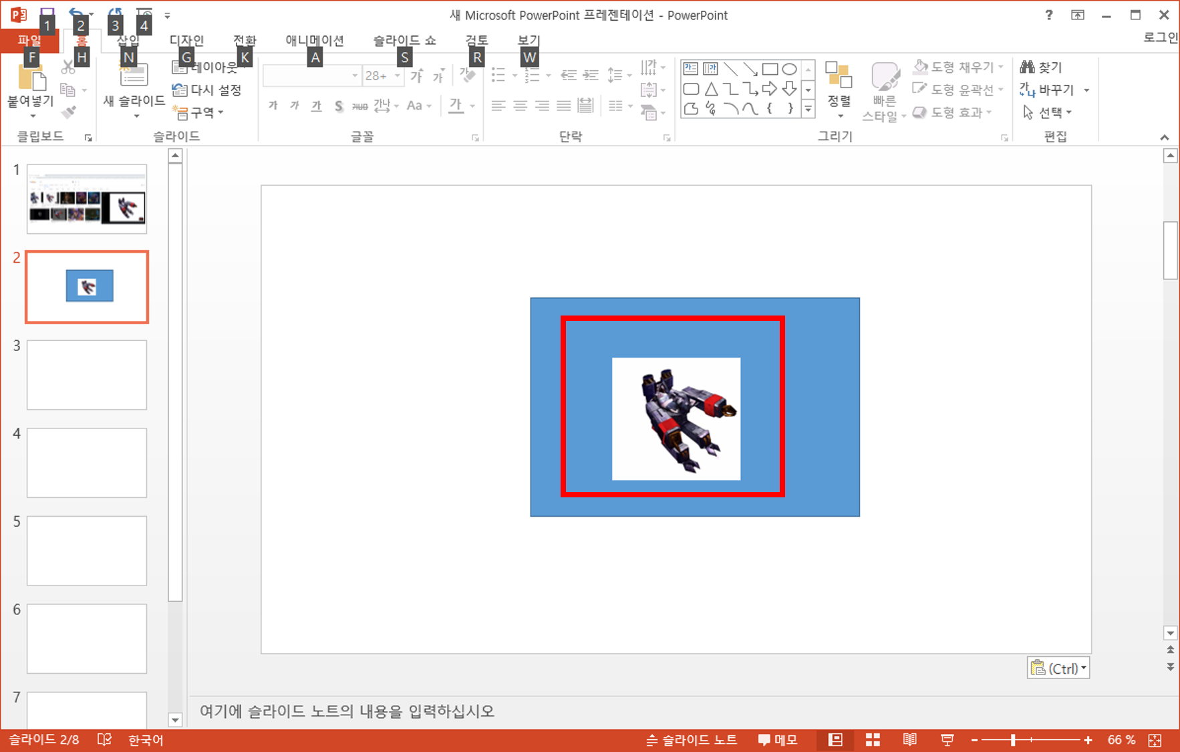The width and height of the screenshot is (1180, 752).
Task: Open the font name dropdown
Action: tap(355, 76)
